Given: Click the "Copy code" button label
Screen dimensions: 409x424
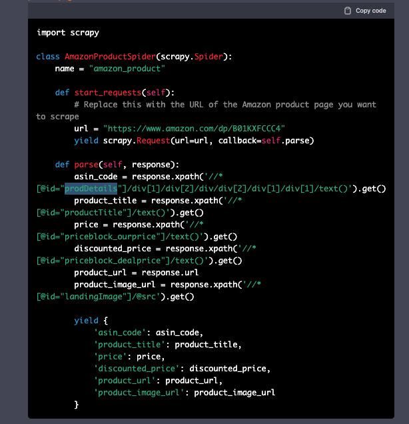Looking at the screenshot, I should pos(370,11).
